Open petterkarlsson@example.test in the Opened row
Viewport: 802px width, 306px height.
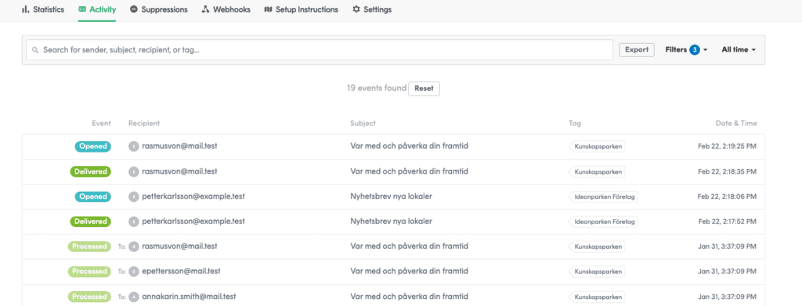click(x=193, y=196)
